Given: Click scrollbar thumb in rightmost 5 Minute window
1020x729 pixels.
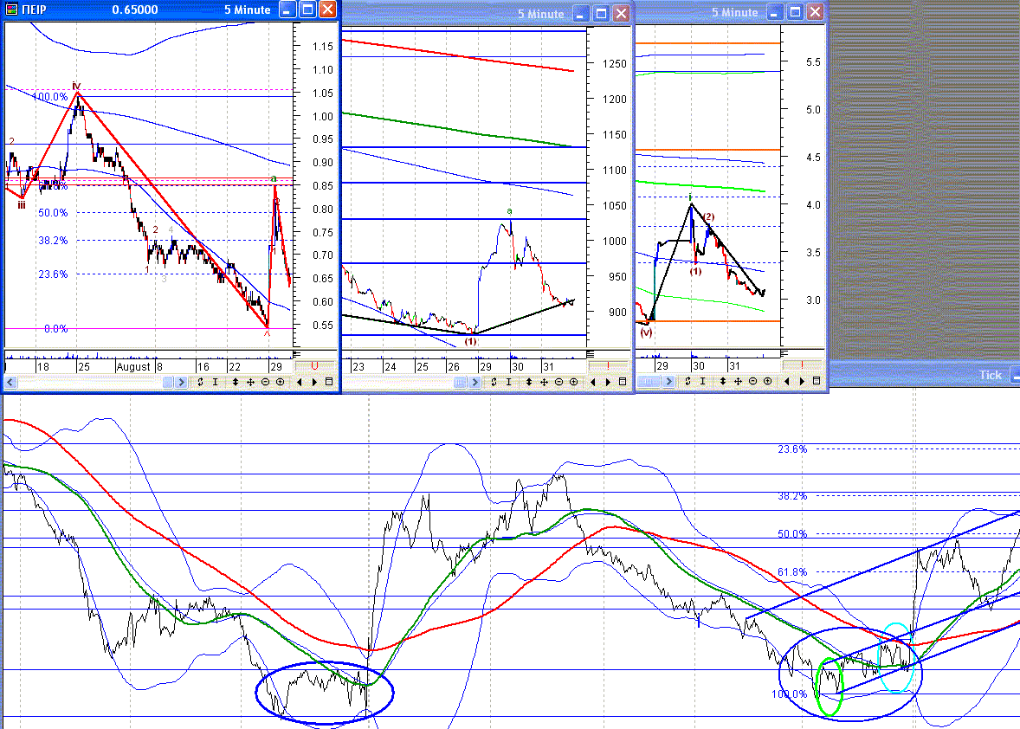Looking at the screenshot, I should tap(649, 381).
